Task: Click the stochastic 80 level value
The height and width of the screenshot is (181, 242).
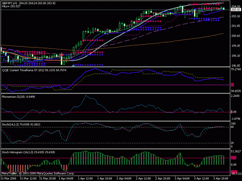Action: click(232, 127)
